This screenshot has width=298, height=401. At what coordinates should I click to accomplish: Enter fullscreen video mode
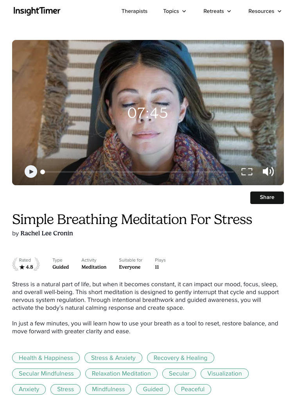pos(247,172)
